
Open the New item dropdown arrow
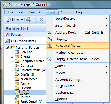[22, 20]
